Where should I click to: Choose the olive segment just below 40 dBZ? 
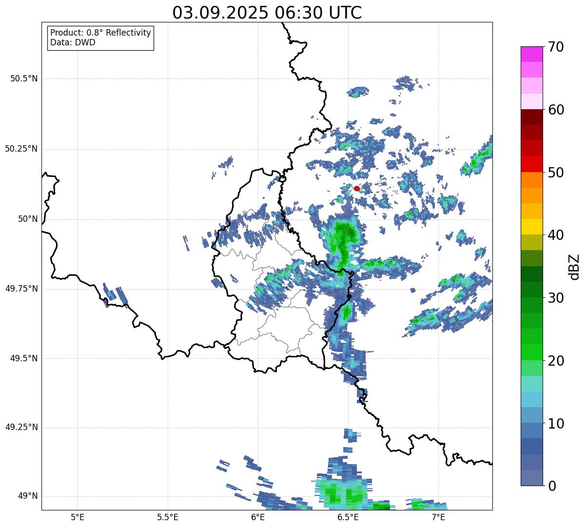tap(532, 242)
